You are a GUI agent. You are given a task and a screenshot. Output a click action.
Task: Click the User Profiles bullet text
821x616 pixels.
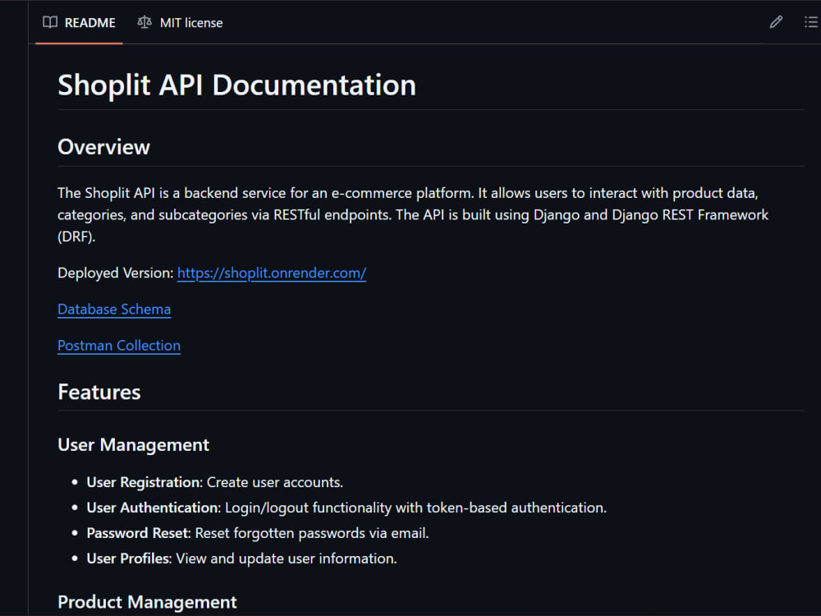coord(242,559)
